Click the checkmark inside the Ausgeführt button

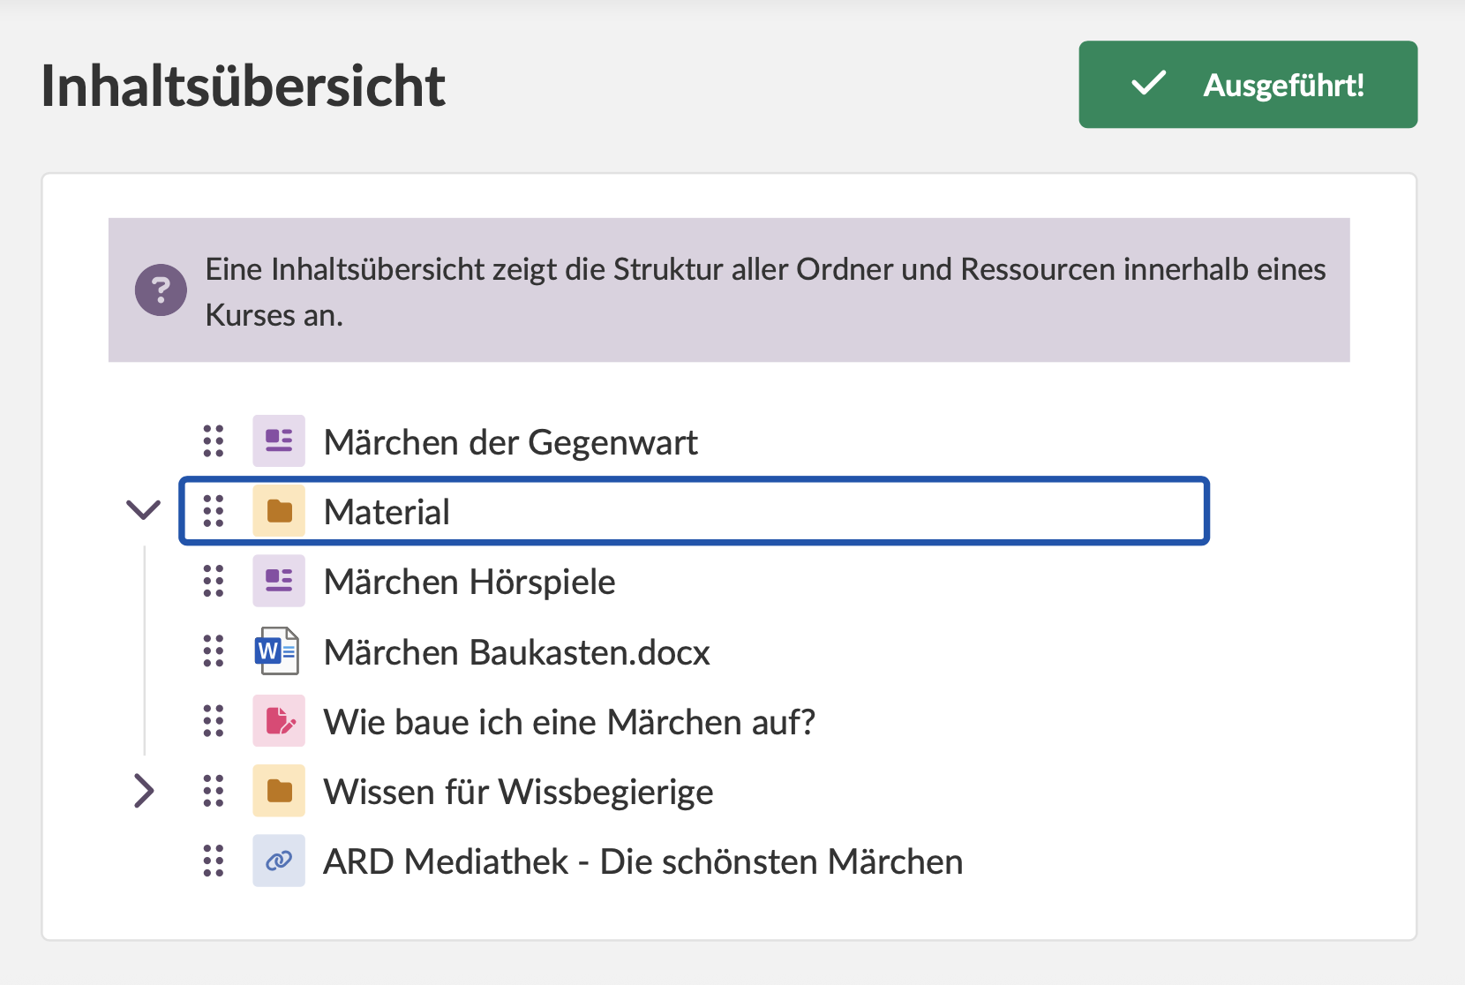(1147, 84)
